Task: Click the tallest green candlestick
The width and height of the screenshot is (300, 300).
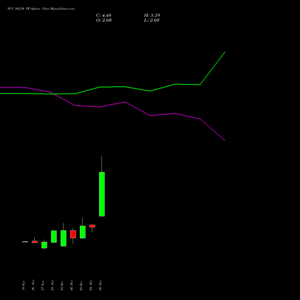Action: click(102, 194)
